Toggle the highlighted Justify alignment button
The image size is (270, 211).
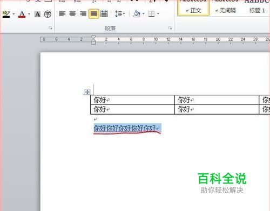(x=93, y=13)
